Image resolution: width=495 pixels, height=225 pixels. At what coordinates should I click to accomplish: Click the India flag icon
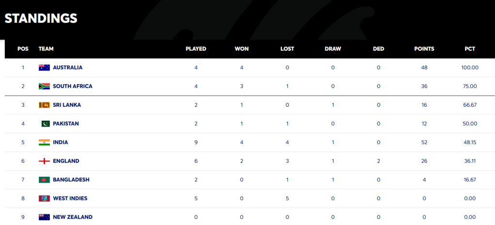[x=44, y=142]
